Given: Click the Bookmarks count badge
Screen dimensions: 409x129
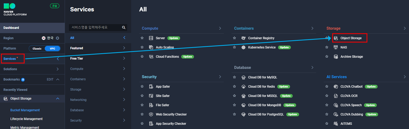Looking at the screenshot, I should pos(23,79).
